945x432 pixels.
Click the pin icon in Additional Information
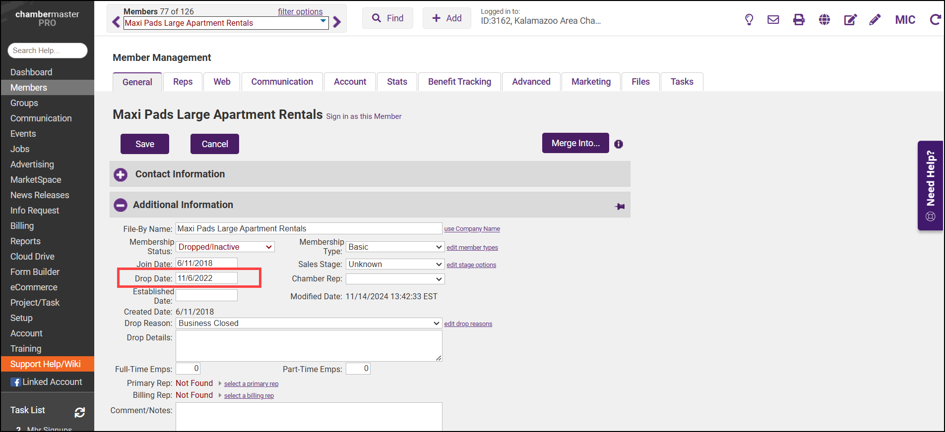(620, 207)
